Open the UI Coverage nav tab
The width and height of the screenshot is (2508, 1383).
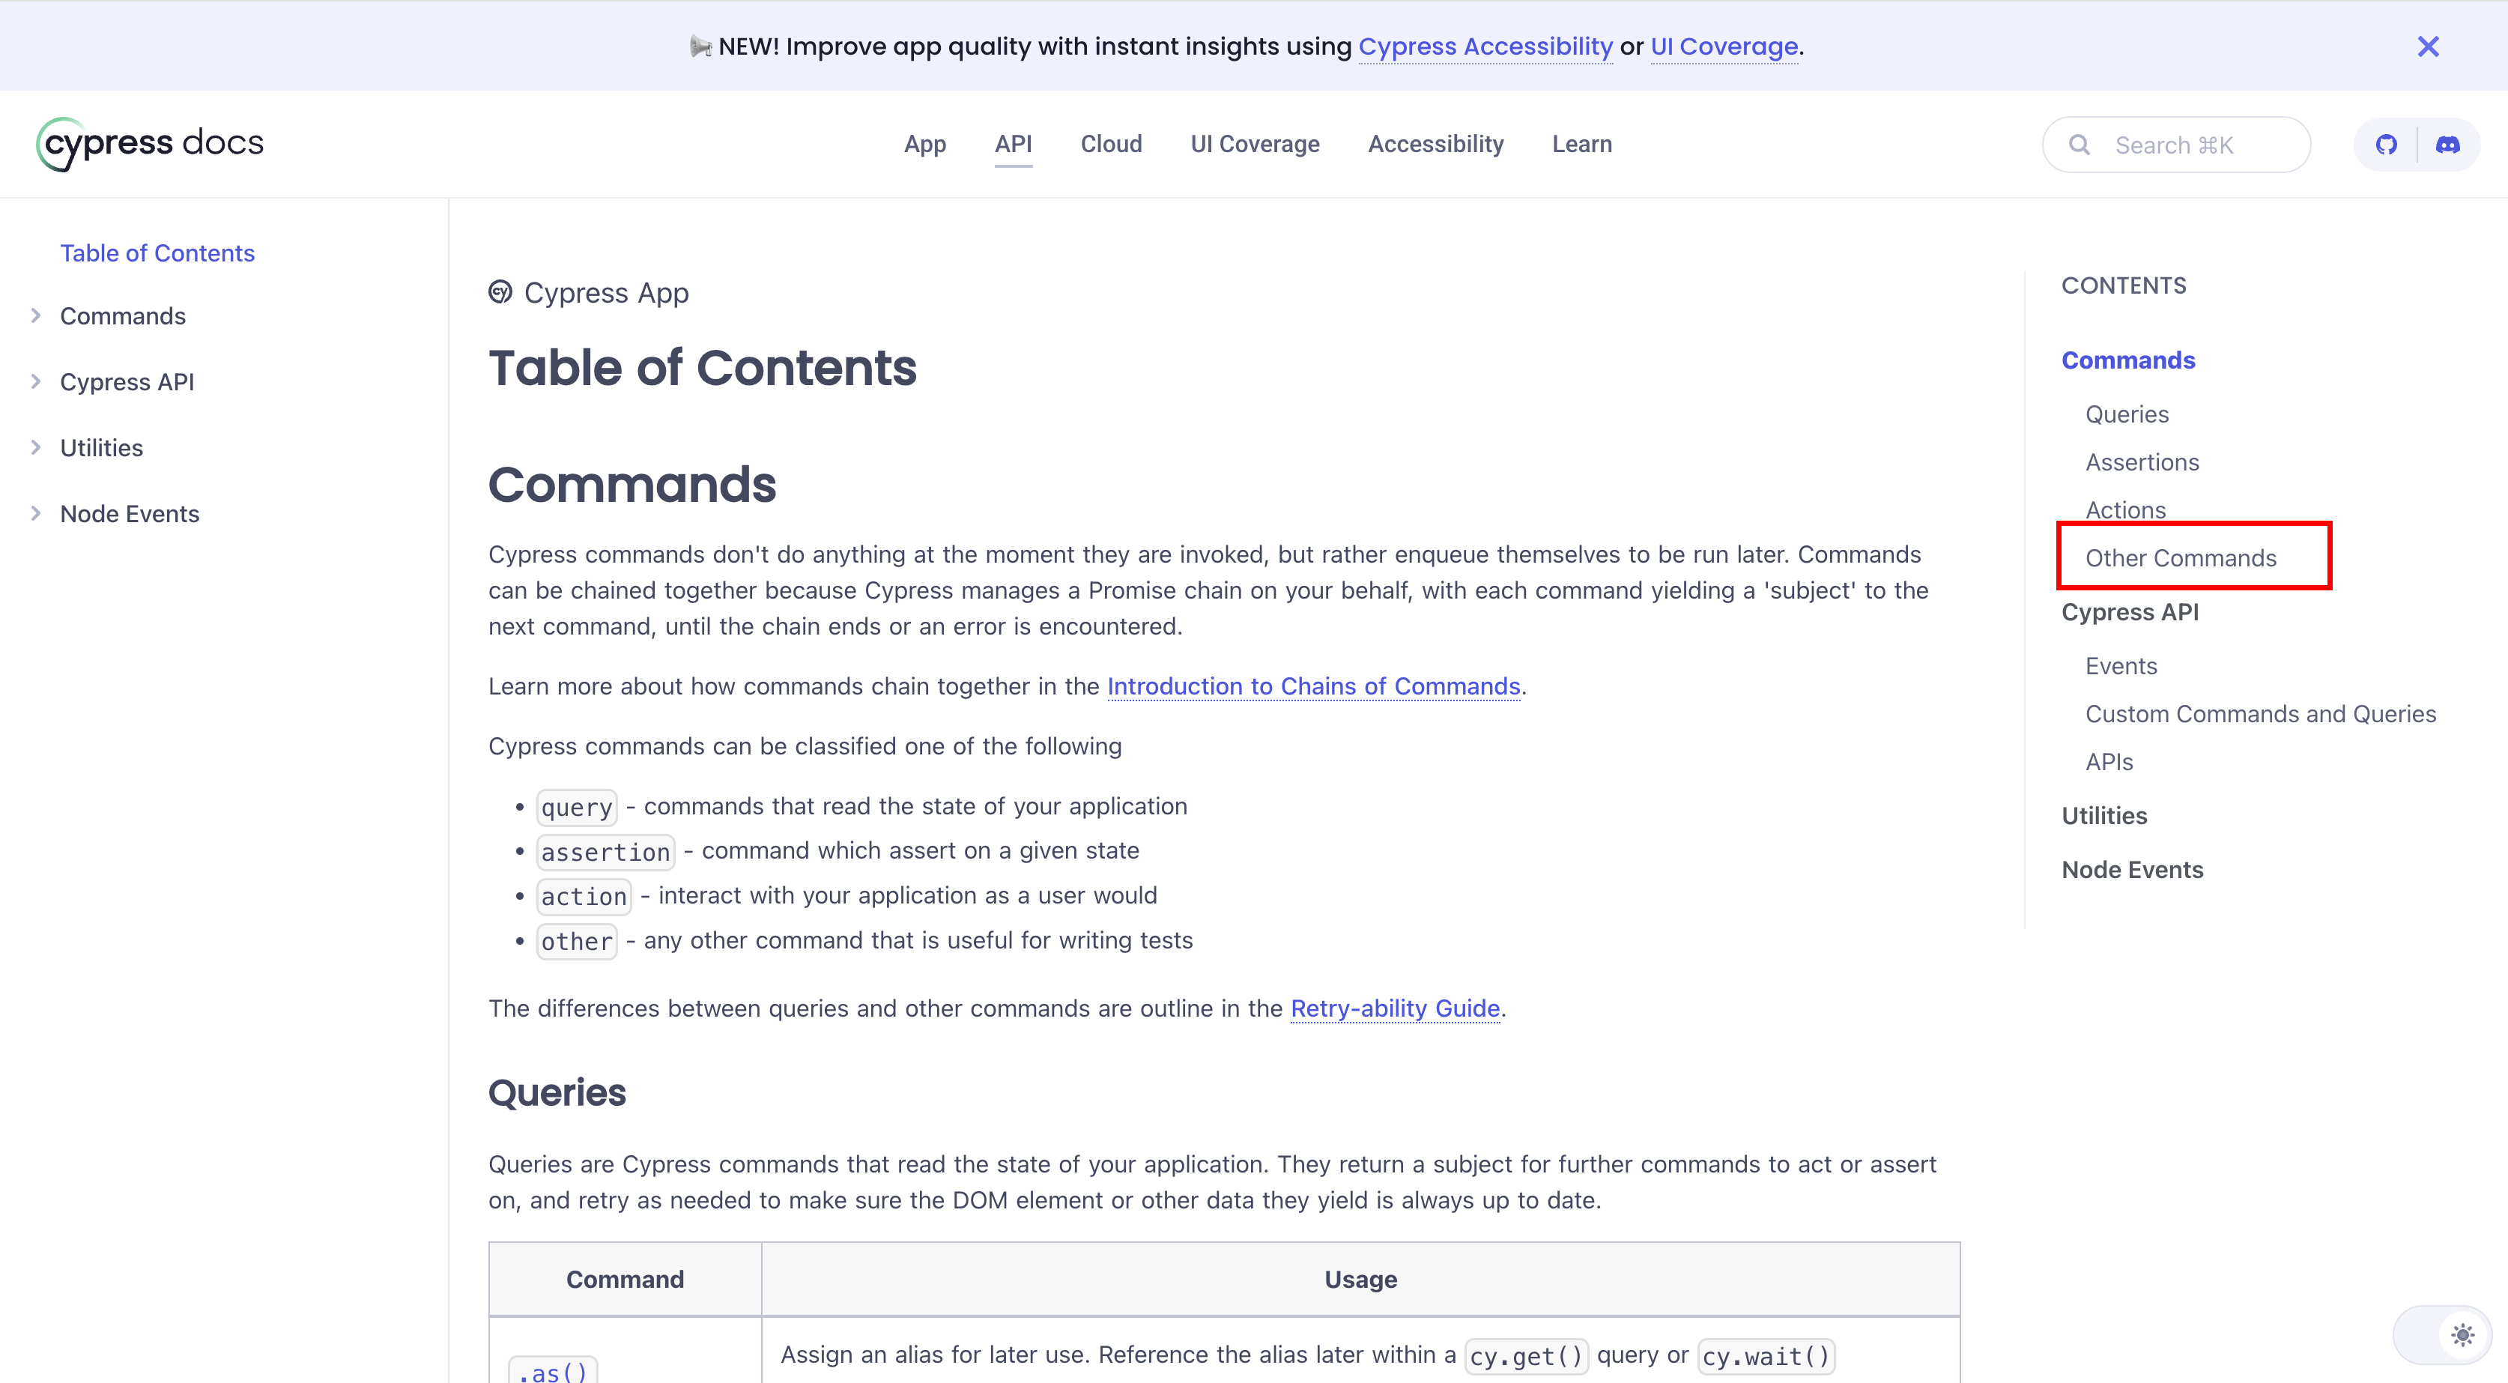click(x=1254, y=144)
